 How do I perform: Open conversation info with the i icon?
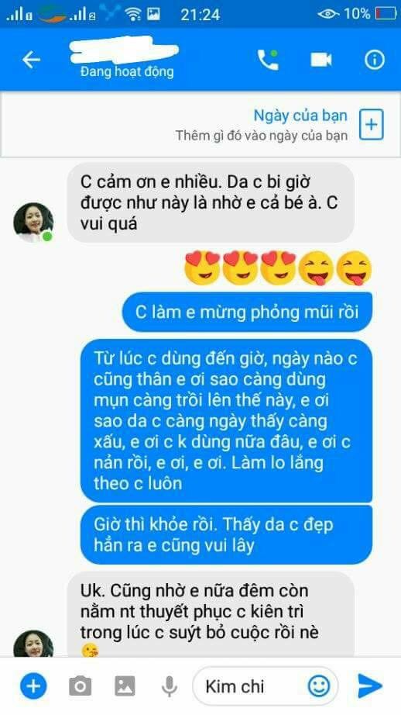pyautogui.click(x=375, y=60)
